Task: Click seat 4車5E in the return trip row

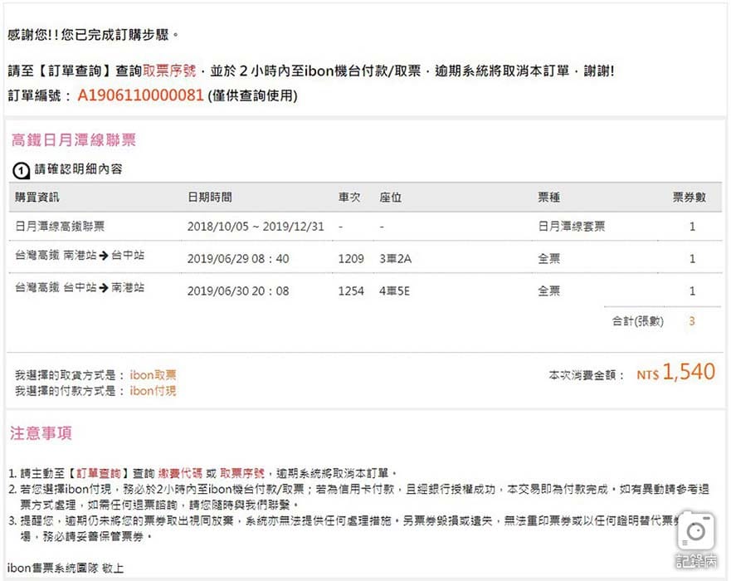Action: [396, 290]
